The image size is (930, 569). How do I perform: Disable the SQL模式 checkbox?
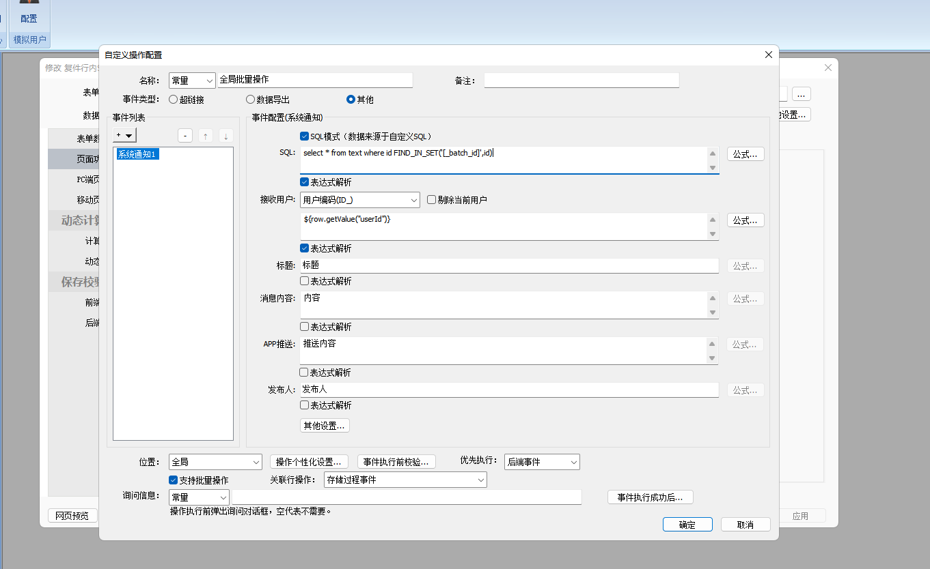click(x=305, y=136)
